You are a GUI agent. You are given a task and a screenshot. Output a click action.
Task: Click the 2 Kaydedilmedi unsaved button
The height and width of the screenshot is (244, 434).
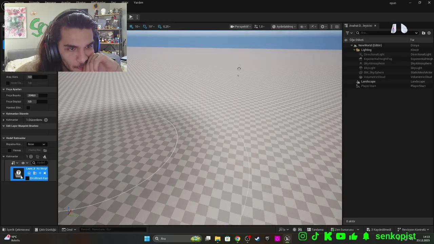point(379,229)
